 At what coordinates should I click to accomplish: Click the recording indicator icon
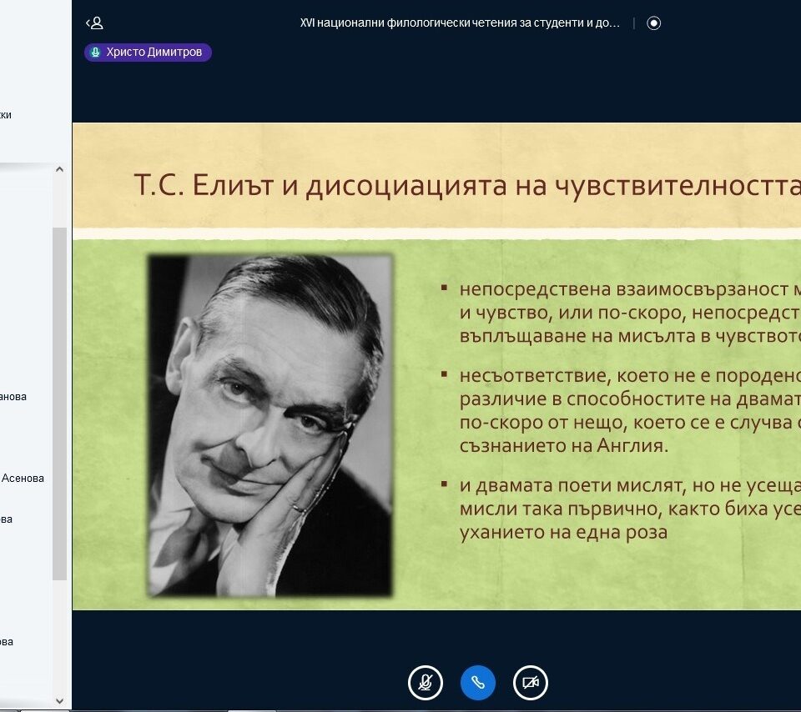654,23
